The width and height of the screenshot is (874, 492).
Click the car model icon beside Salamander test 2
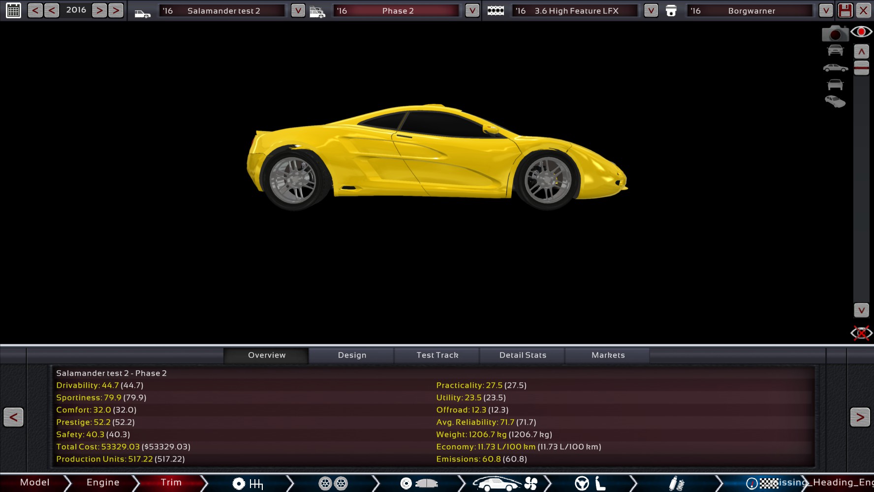pos(143,13)
